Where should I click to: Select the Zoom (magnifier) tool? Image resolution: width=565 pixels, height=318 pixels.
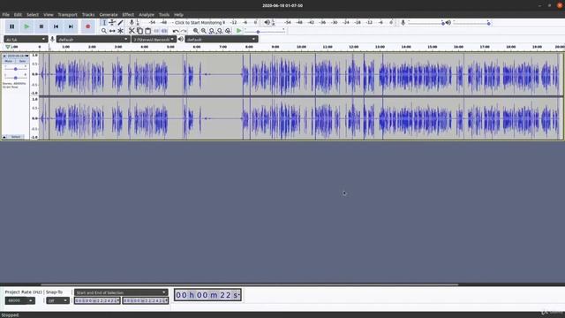coord(104,31)
